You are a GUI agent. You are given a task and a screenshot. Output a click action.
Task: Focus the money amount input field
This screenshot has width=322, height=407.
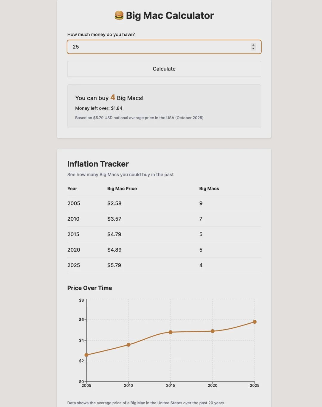click(164, 47)
